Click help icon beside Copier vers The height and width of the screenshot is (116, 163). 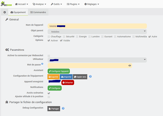[x=90, y=77]
